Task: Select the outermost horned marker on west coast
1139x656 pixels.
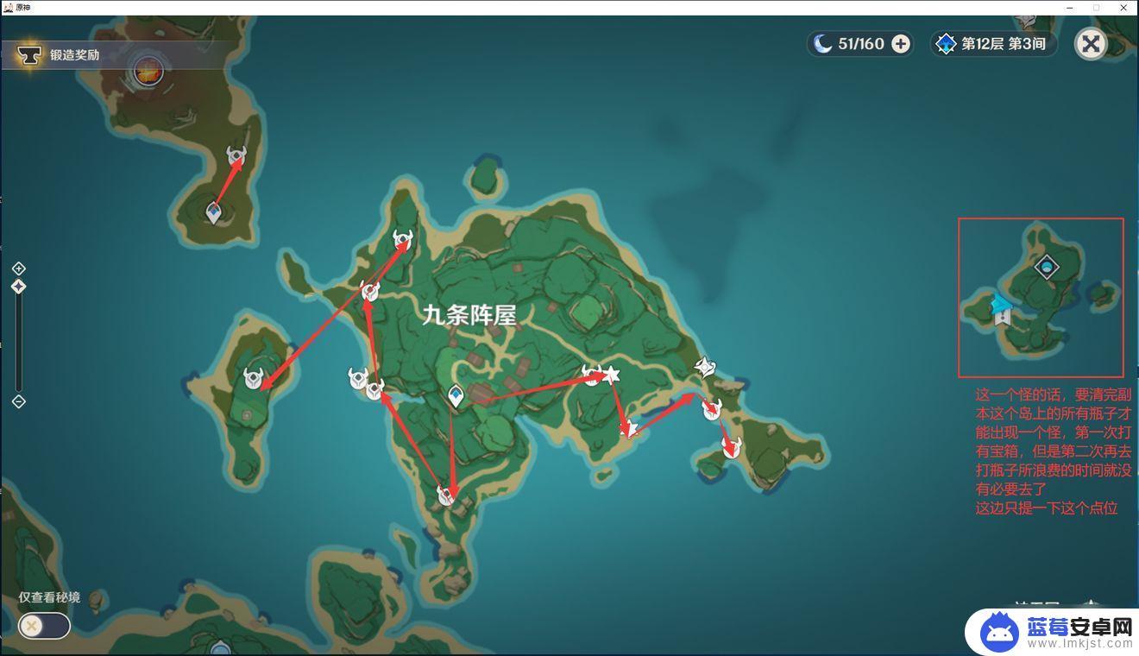Action: (358, 378)
